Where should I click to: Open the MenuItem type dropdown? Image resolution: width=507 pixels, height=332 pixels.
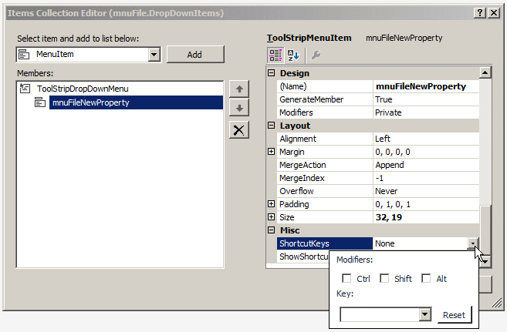(154, 55)
